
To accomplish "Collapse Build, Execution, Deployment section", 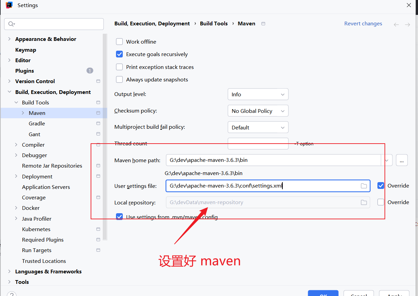I will click(x=9, y=92).
